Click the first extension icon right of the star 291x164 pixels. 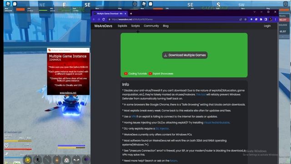pyautogui.click(x=251, y=19)
